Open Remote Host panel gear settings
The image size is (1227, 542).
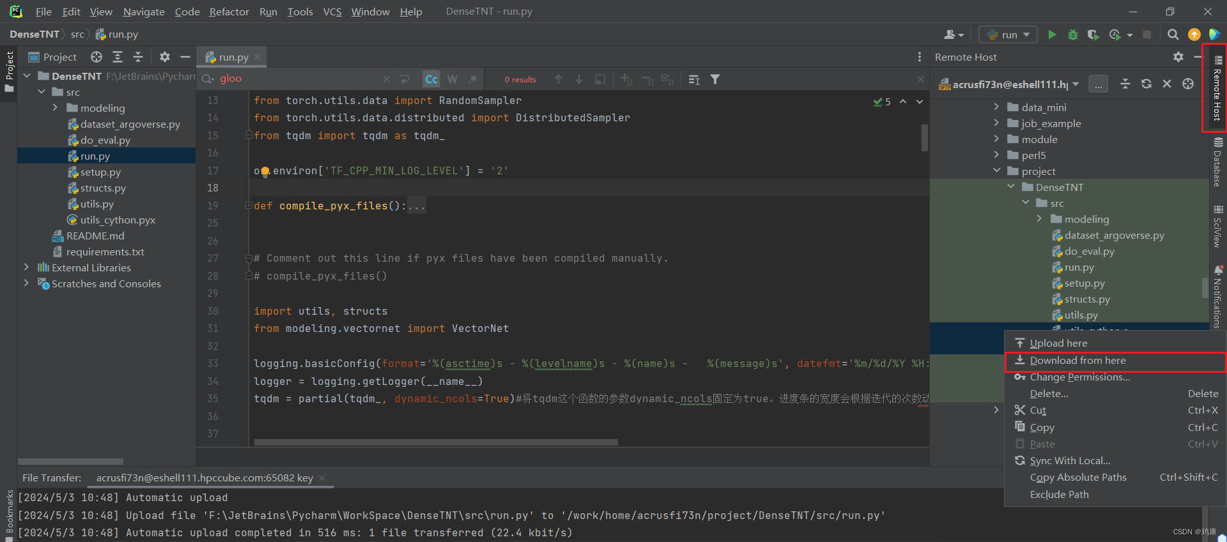click(x=1178, y=57)
